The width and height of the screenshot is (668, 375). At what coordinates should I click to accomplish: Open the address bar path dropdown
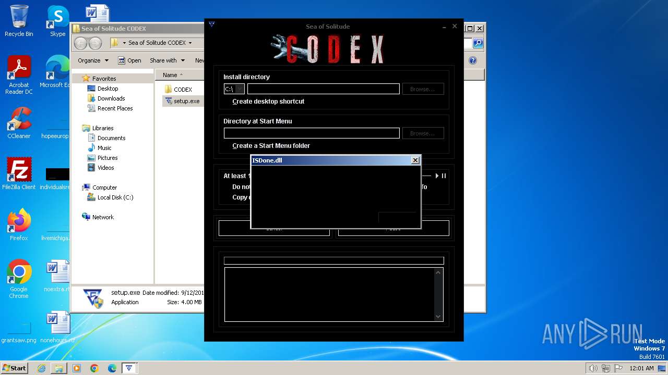190,43
